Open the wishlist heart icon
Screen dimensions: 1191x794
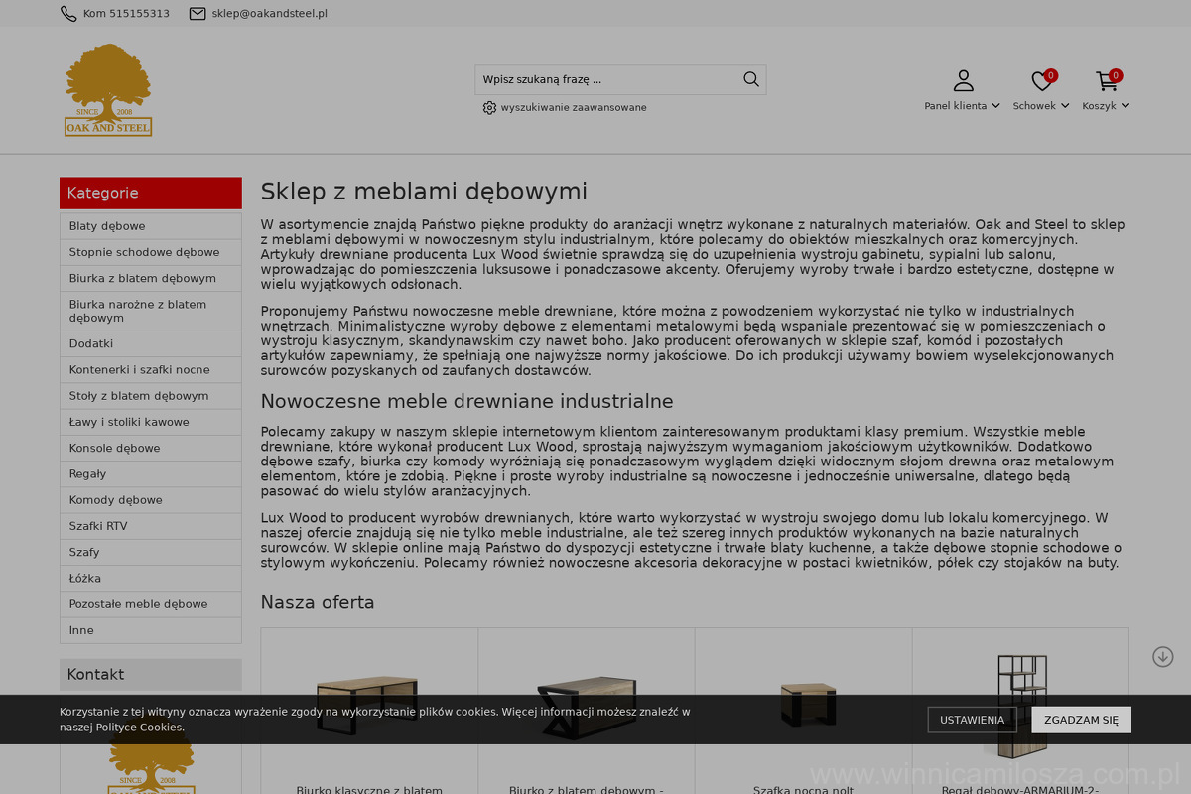tap(1041, 81)
